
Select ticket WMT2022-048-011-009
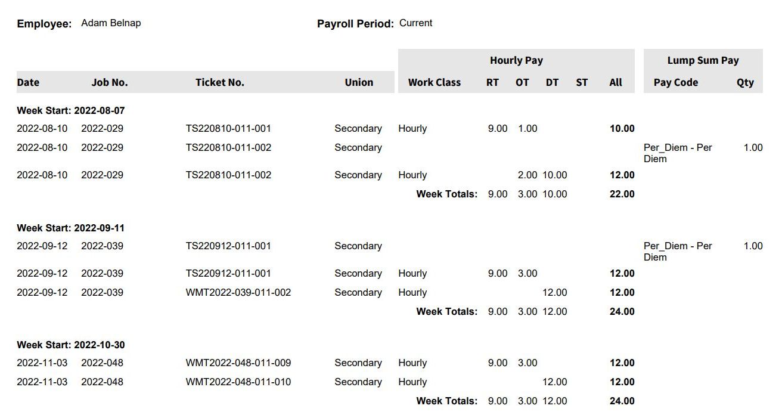tap(238, 363)
